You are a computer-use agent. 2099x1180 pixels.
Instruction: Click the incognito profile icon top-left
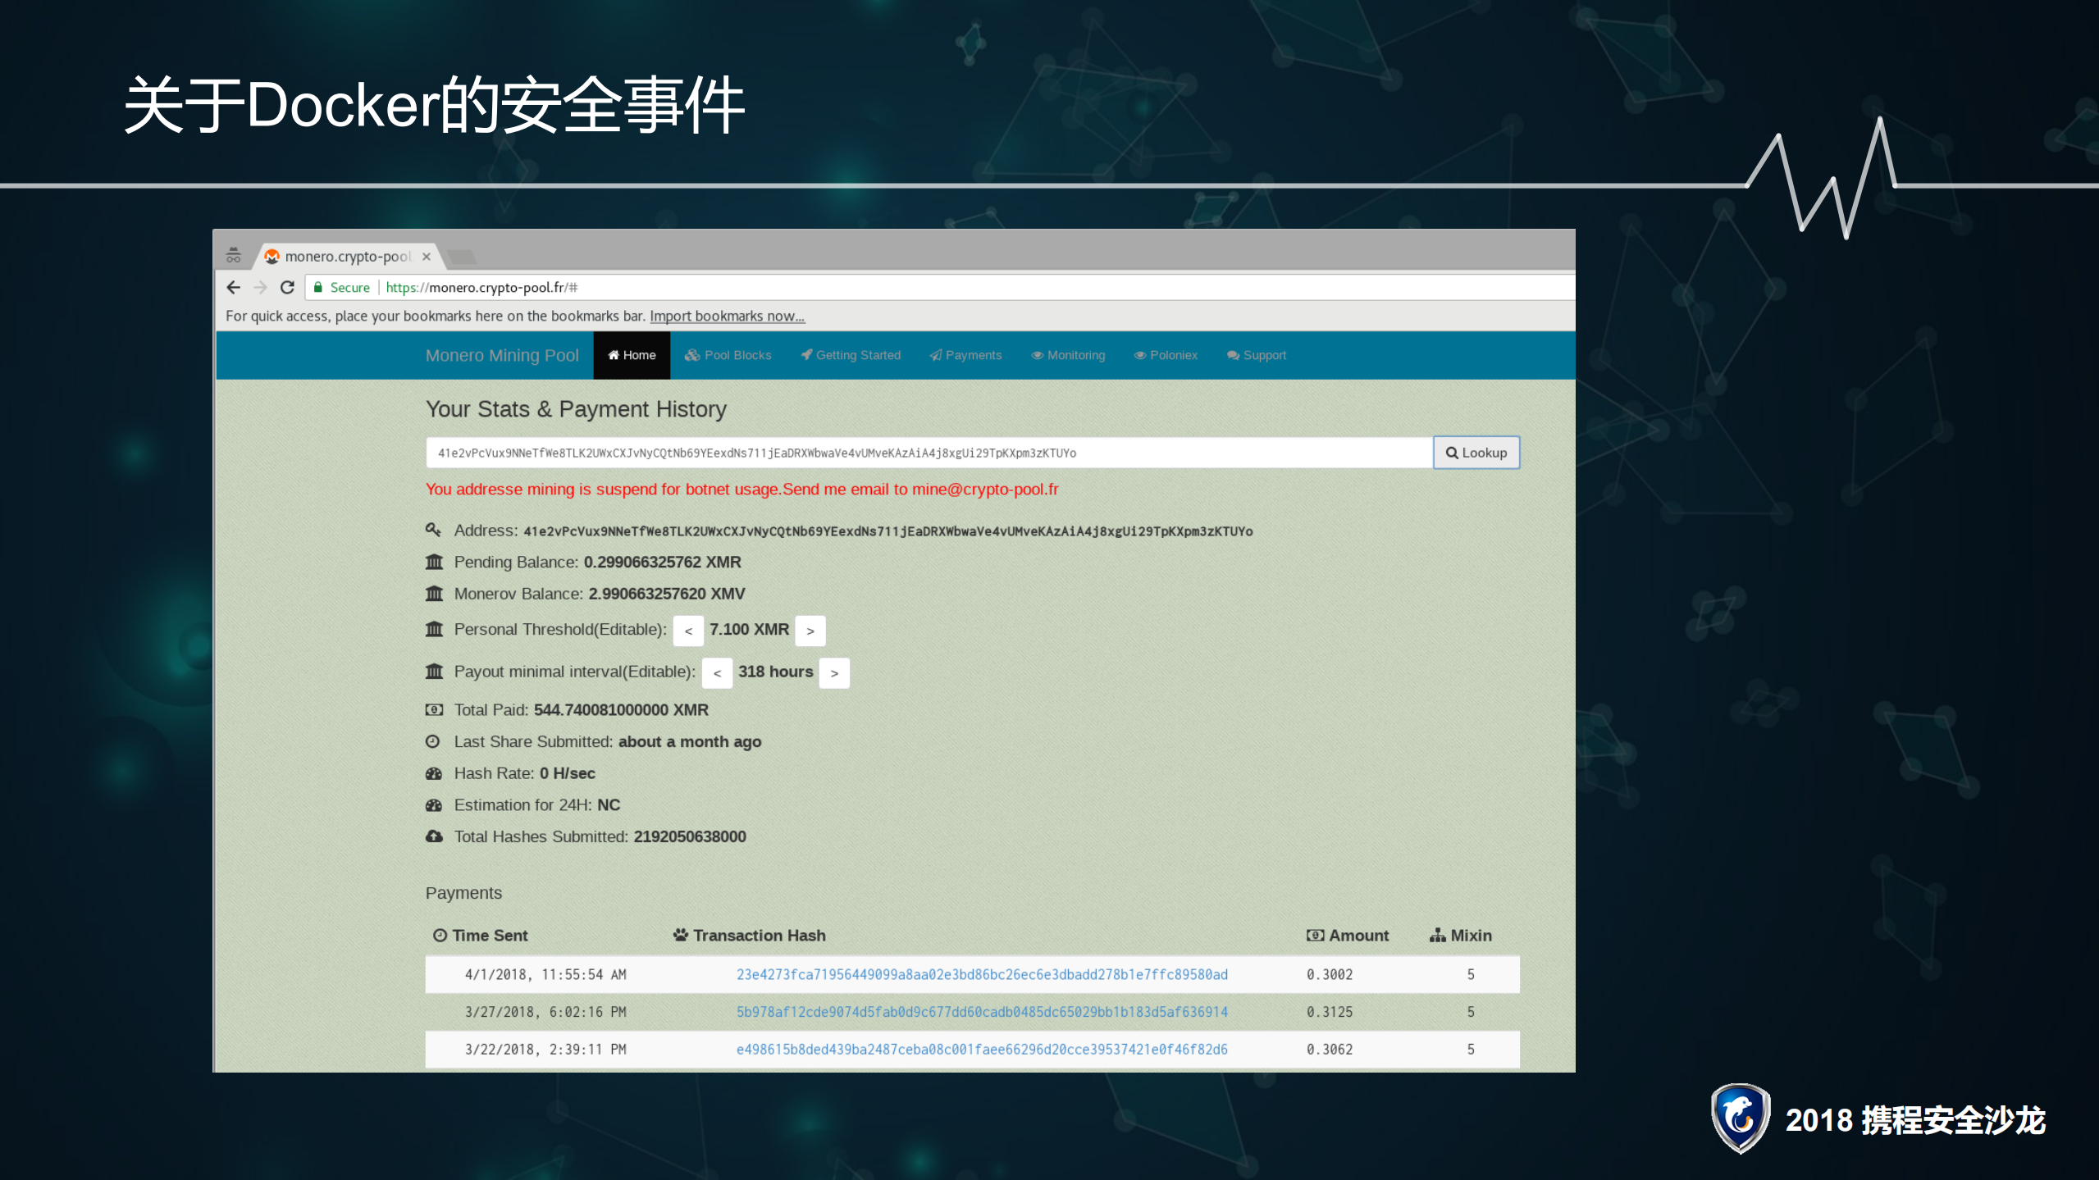[233, 253]
